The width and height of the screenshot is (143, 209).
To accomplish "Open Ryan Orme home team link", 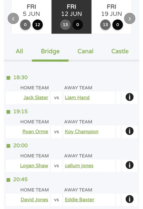I will 35,132.
